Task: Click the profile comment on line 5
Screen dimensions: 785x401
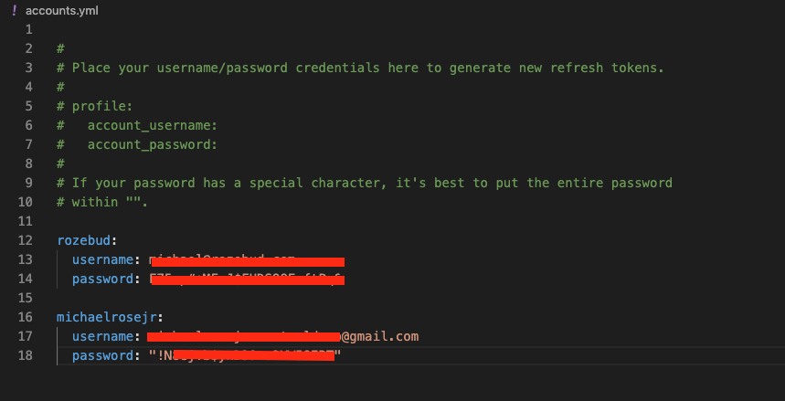Action: click(95, 106)
